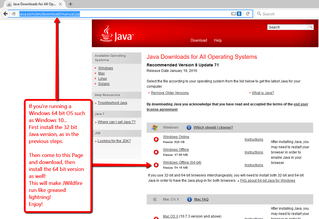Open the Download menu in Java header
This screenshot has width=319, height=219.
[199, 40]
